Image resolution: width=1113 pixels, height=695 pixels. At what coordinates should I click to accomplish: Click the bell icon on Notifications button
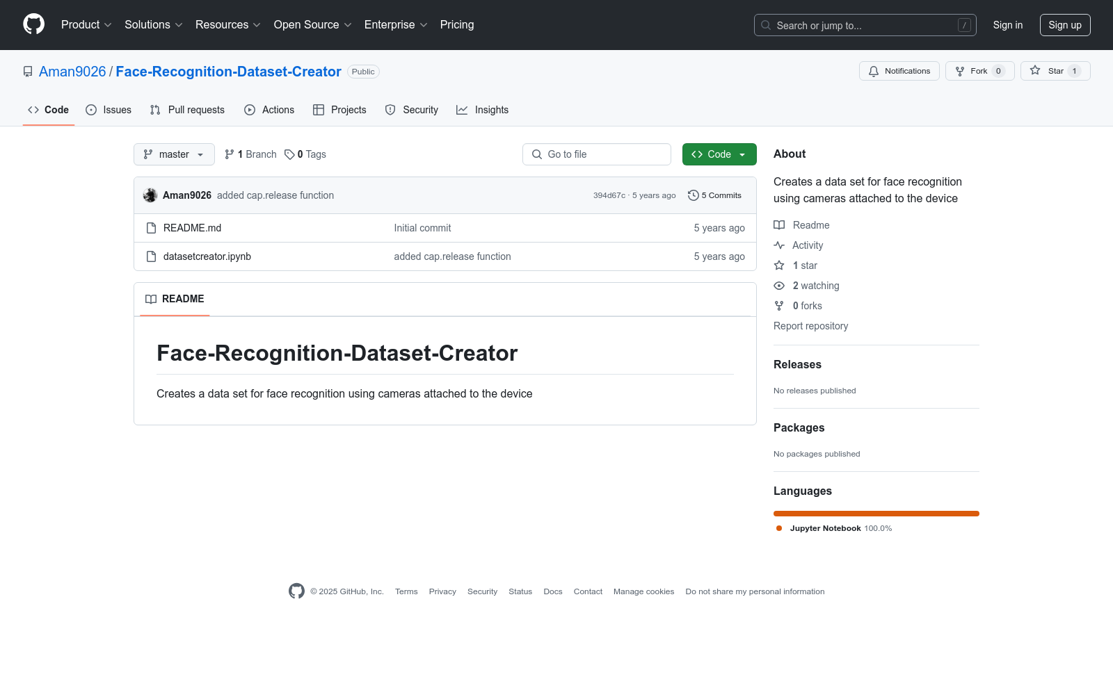tap(874, 71)
